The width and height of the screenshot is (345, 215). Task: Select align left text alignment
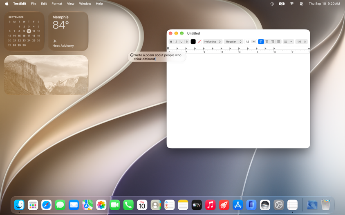[261, 42]
